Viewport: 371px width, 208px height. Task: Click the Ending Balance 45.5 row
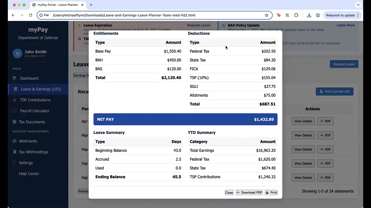pyautogui.click(x=138, y=177)
